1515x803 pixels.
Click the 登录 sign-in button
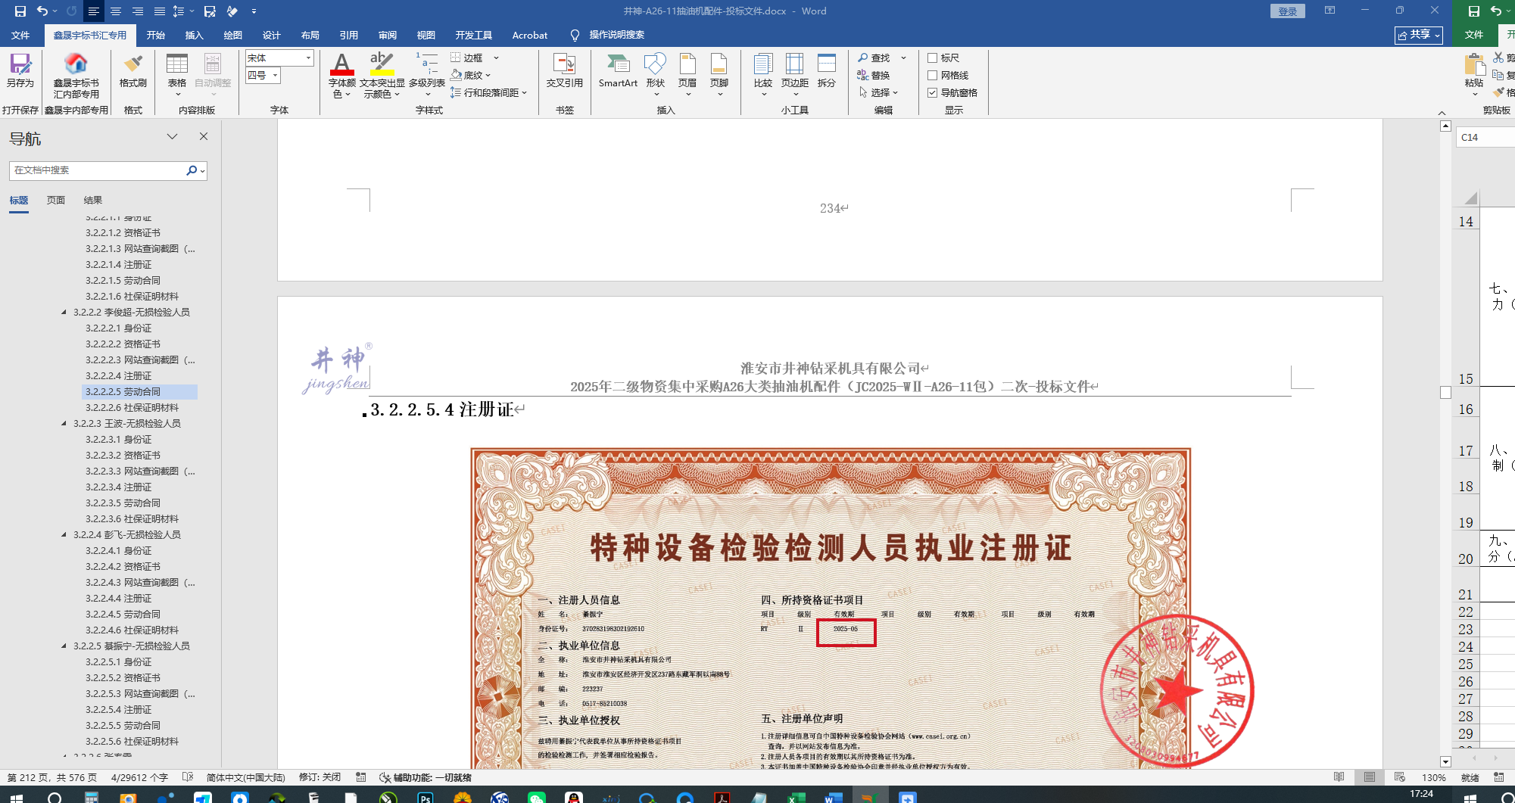[1288, 11]
